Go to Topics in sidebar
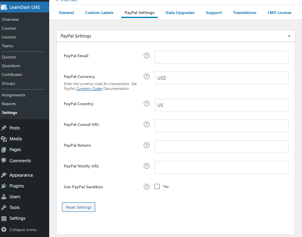Image resolution: width=302 pixels, height=237 pixels. (7, 46)
